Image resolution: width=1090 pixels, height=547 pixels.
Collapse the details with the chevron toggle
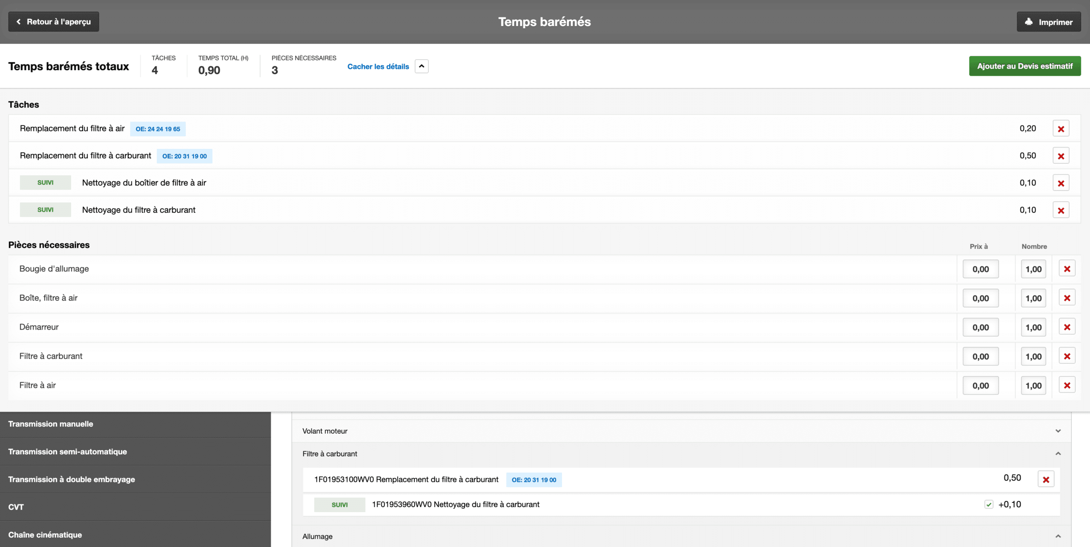point(422,66)
